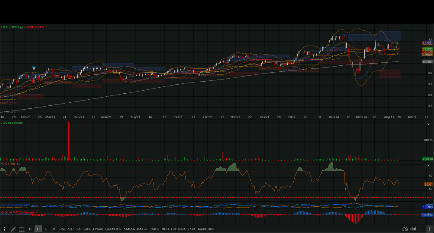Close the Volume indicator panel

coord(428,124)
